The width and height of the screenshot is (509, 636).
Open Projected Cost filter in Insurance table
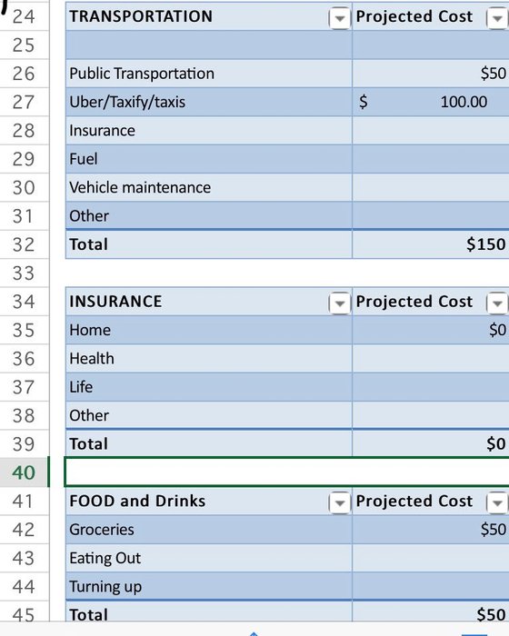(497, 303)
